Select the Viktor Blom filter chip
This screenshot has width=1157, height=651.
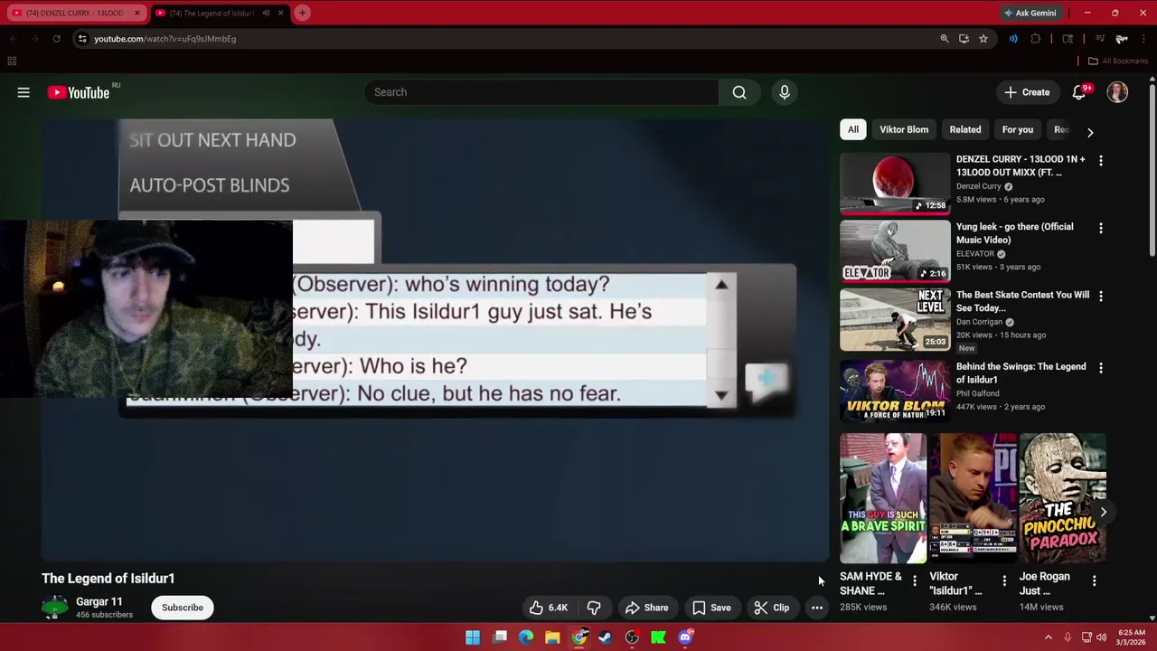(x=904, y=129)
